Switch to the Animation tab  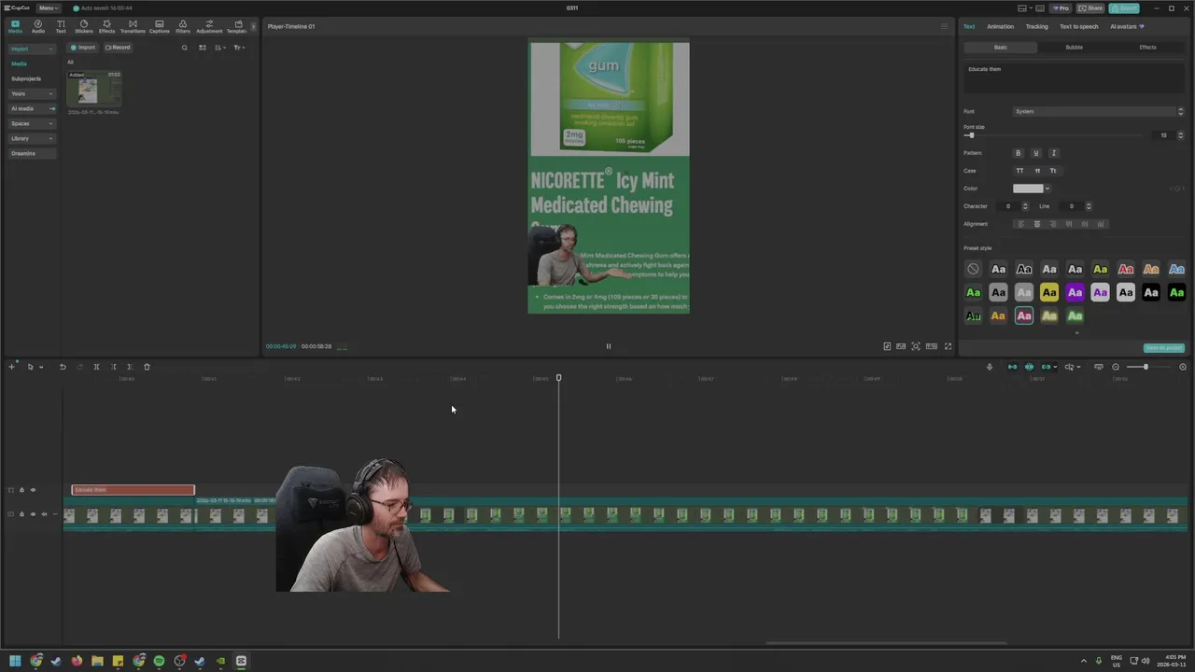tap(1000, 26)
